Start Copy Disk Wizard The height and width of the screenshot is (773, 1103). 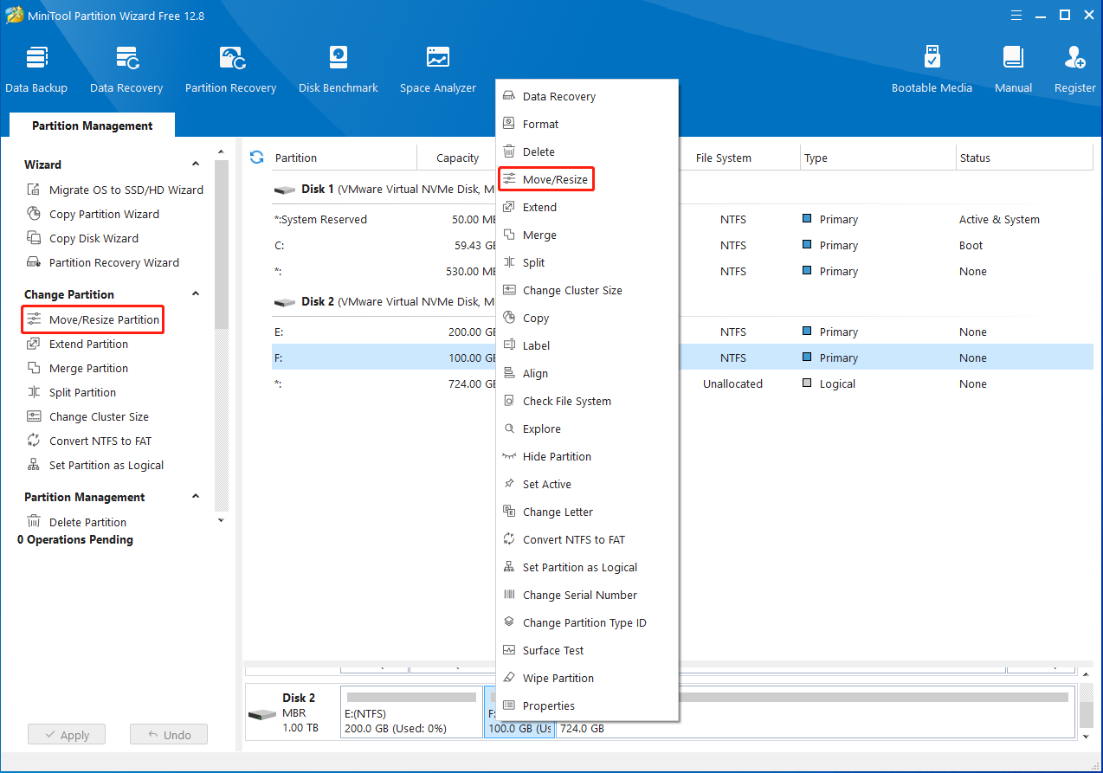pos(82,238)
